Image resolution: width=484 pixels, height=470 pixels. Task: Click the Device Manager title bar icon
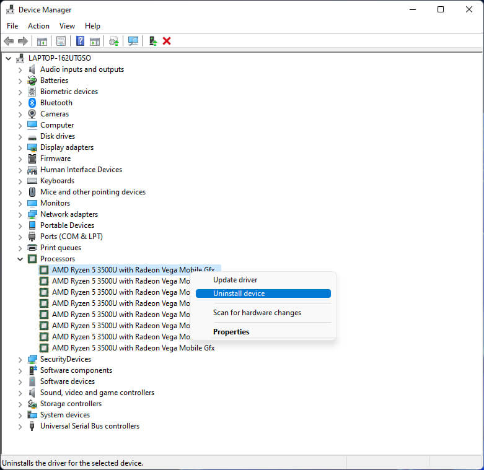[10, 9]
